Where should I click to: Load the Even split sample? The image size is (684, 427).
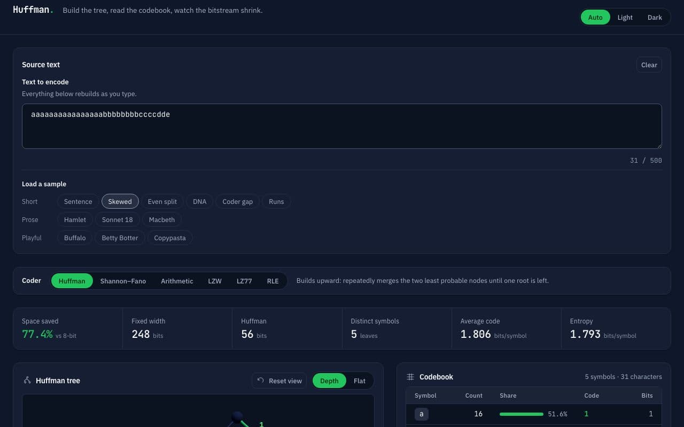tap(162, 201)
